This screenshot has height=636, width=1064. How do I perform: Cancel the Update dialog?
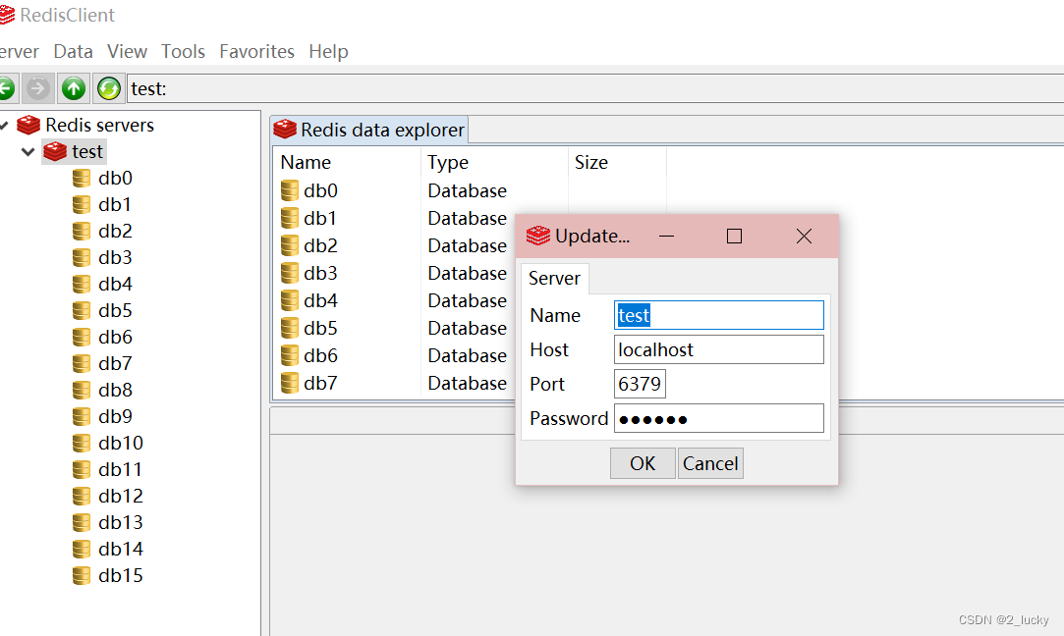(710, 462)
